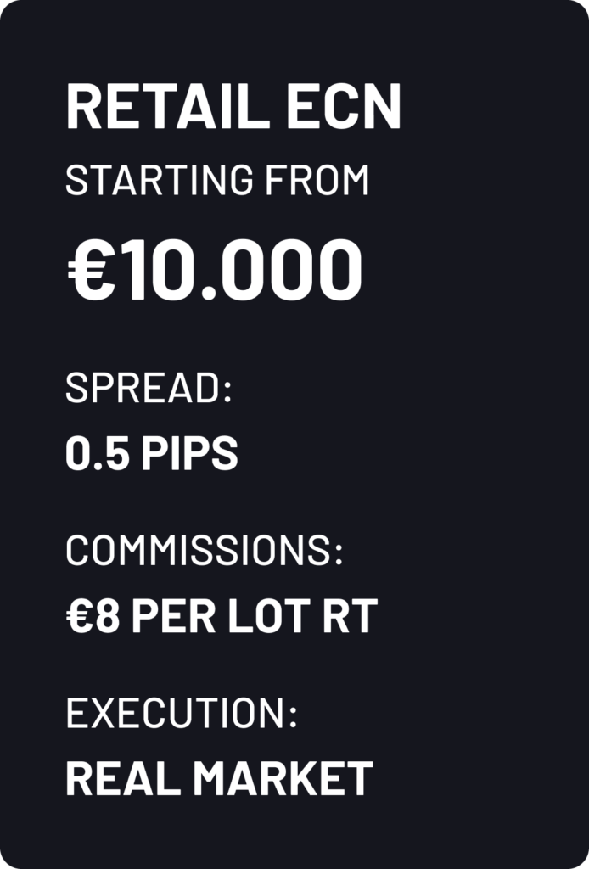Click the large euro sign before 10.000
The image size is (589, 869).
click(x=87, y=272)
